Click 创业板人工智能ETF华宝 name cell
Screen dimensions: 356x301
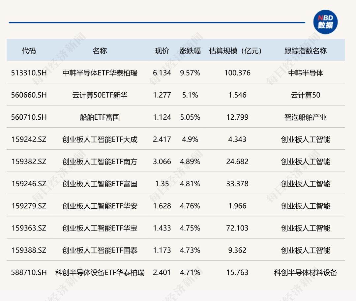point(100,228)
